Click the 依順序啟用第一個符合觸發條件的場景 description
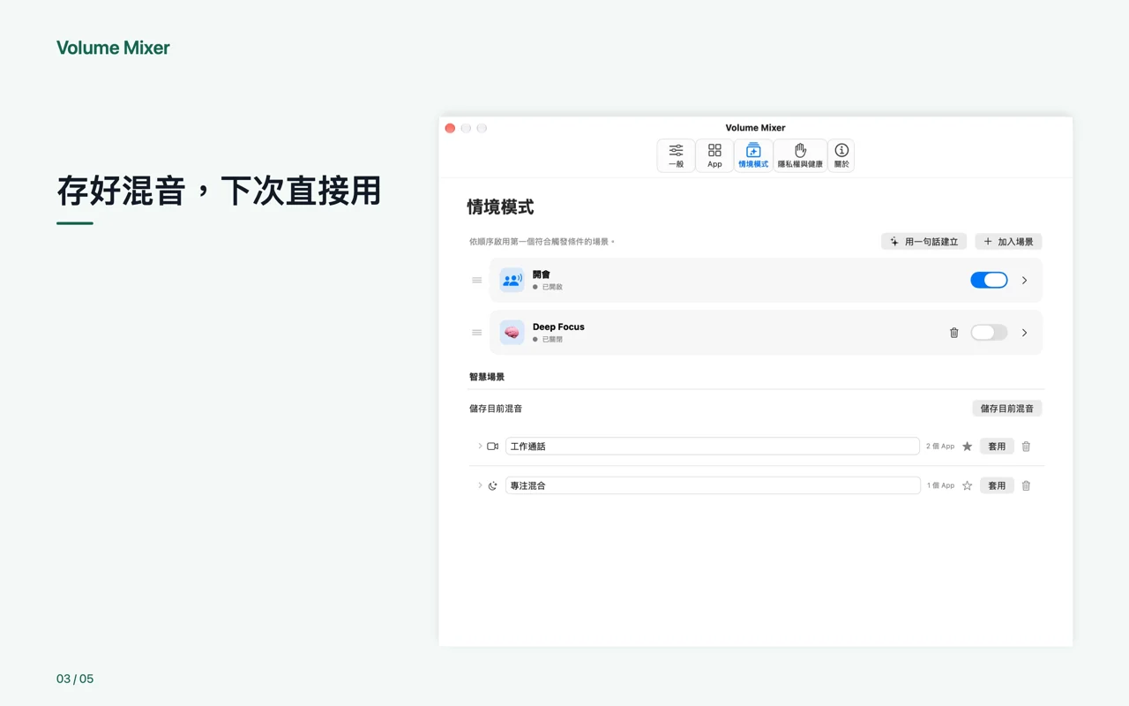This screenshot has width=1129, height=706. pos(542,242)
